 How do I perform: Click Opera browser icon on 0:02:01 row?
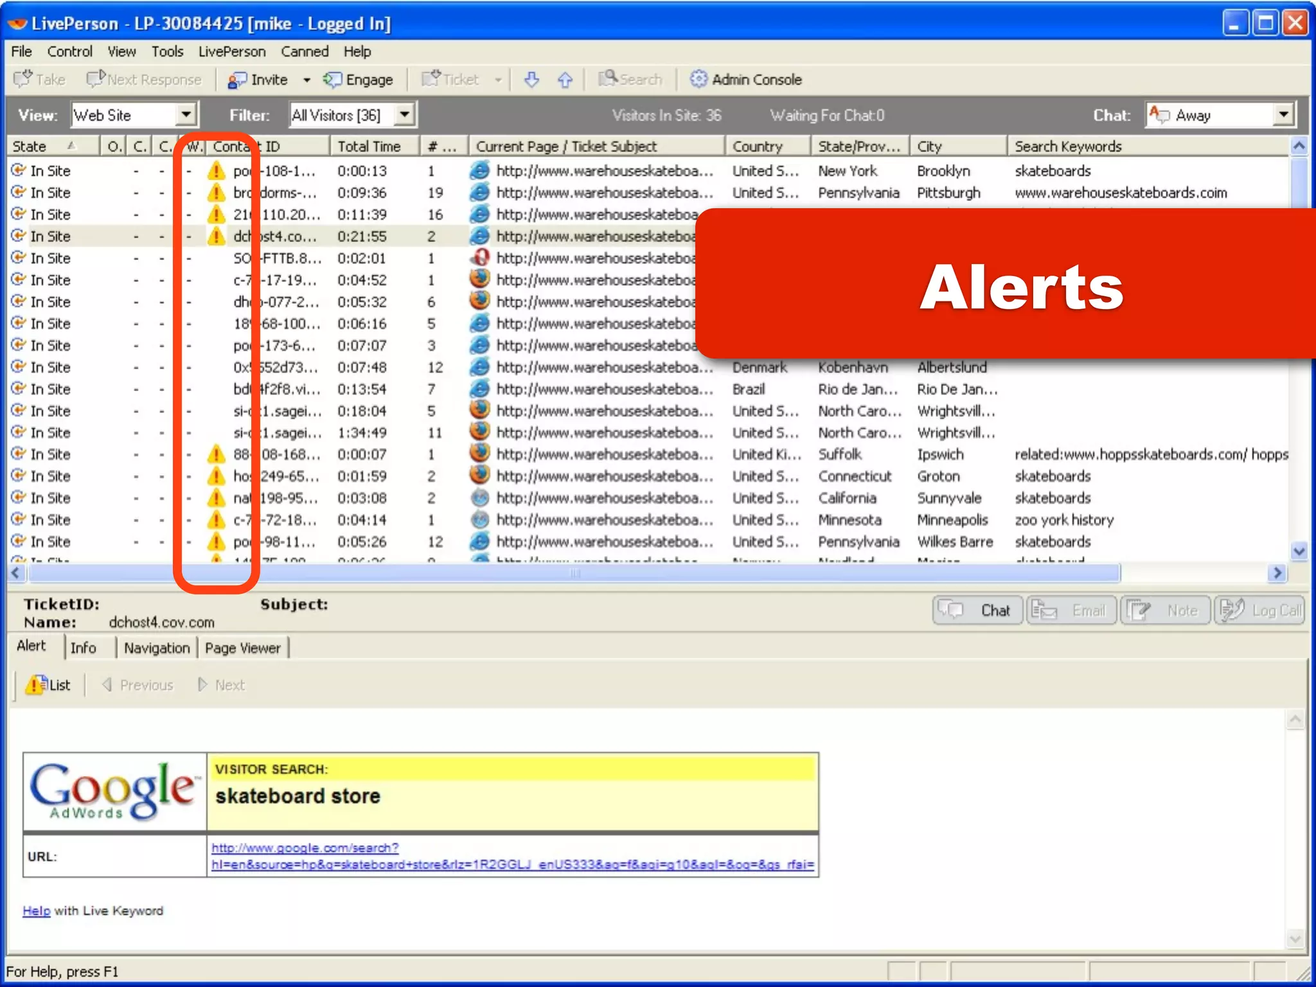[x=479, y=258]
